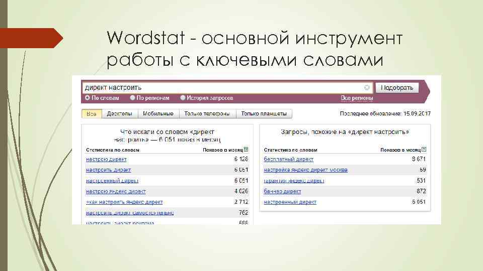Open the настрою яндекс директ link
483x271 pixels.
coord(116,191)
